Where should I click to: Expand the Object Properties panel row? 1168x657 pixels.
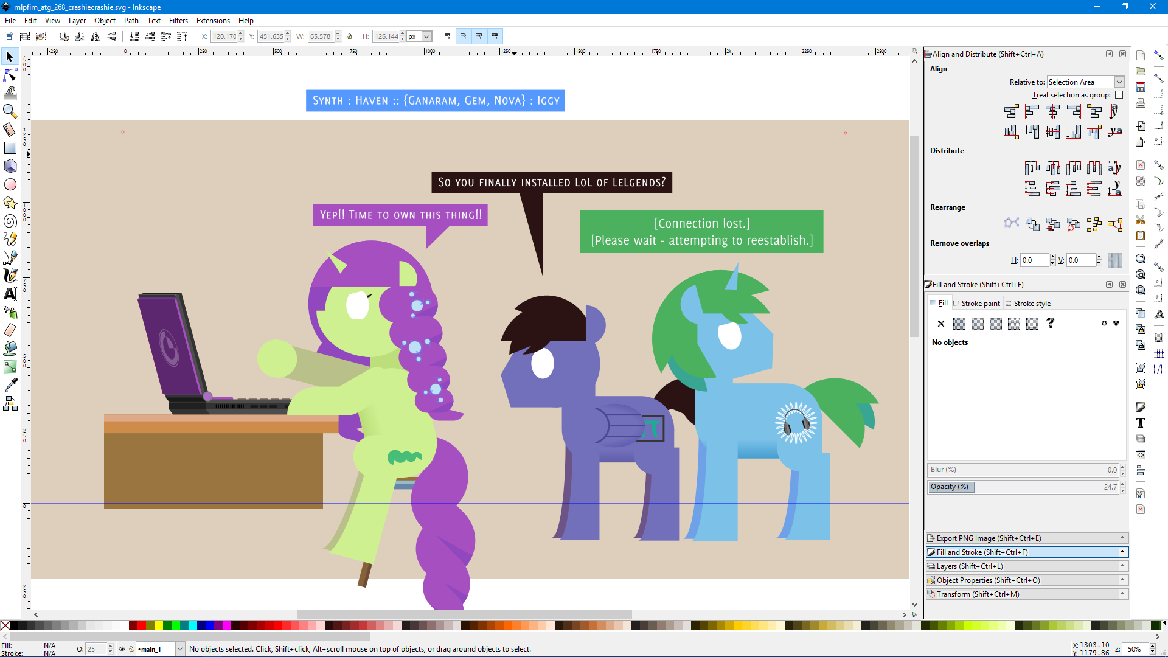pyautogui.click(x=1027, y=580)
